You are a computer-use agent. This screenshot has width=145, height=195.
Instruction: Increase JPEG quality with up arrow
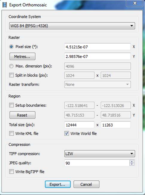click(x=132, y=162)
